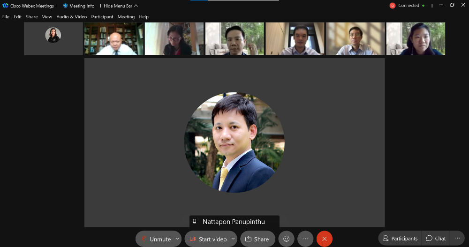
Task: Select the rightmost participant video thumbnail
Action: click(416, 39)
